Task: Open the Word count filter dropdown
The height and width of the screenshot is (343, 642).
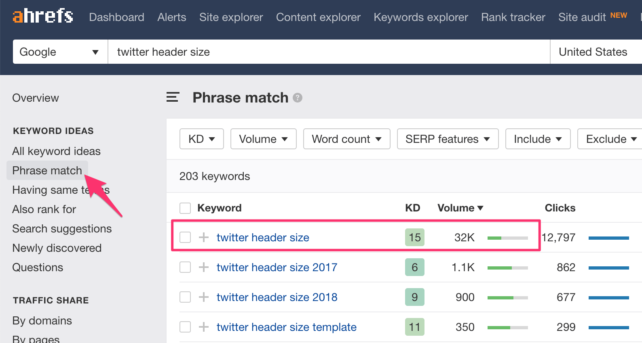Action: [x=347, y=139]
